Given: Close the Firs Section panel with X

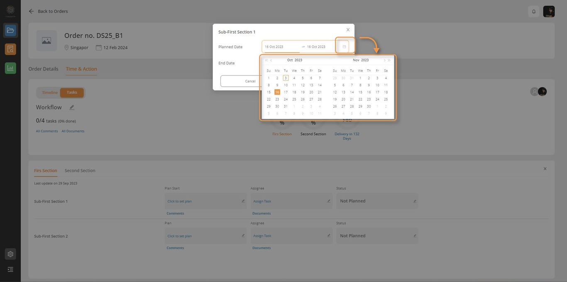Looking at the screenshot, I should pyautogui.click(x=545, y=169).
